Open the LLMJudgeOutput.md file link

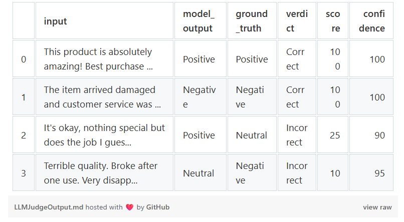pos(49,207)
